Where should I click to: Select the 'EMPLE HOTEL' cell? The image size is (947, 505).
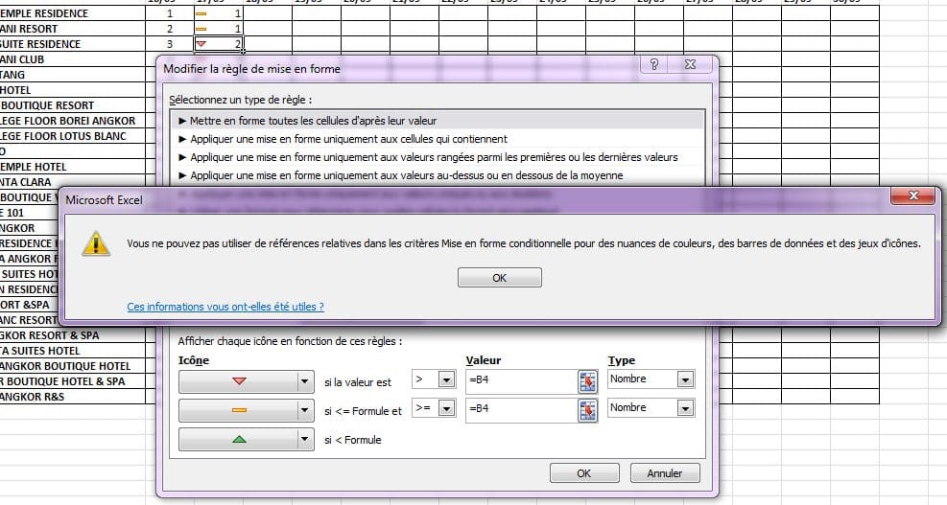(73, 167)
